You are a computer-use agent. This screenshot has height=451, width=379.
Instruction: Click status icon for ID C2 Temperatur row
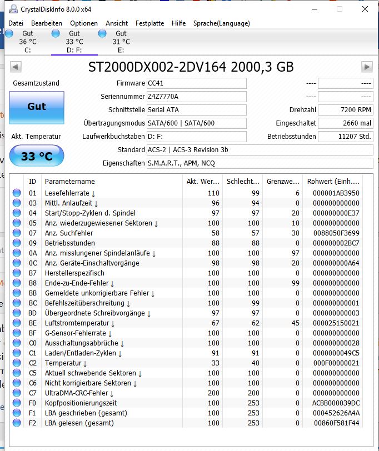pos(17,363)
